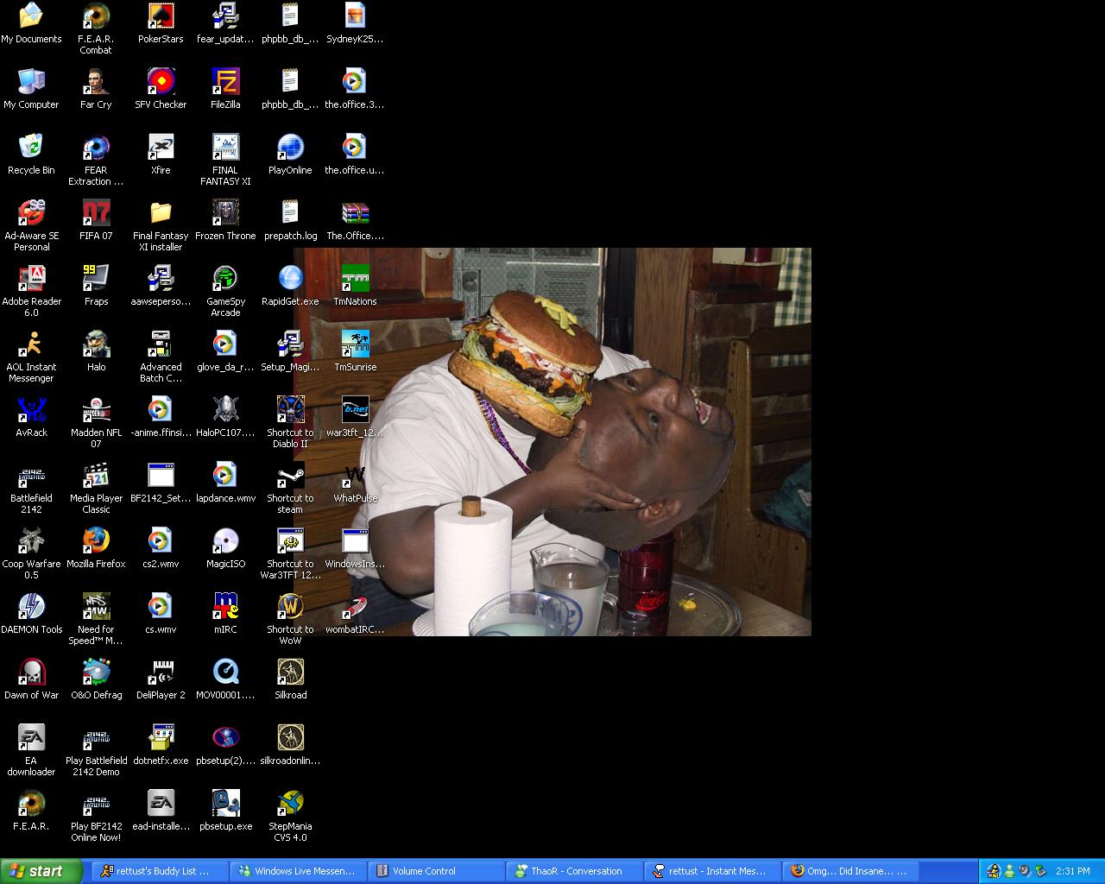The height and width of the screenshot is (884, 1105).
Task: Select the Final Fantasy XI installer folder
Action: click(x=161, y=214)
